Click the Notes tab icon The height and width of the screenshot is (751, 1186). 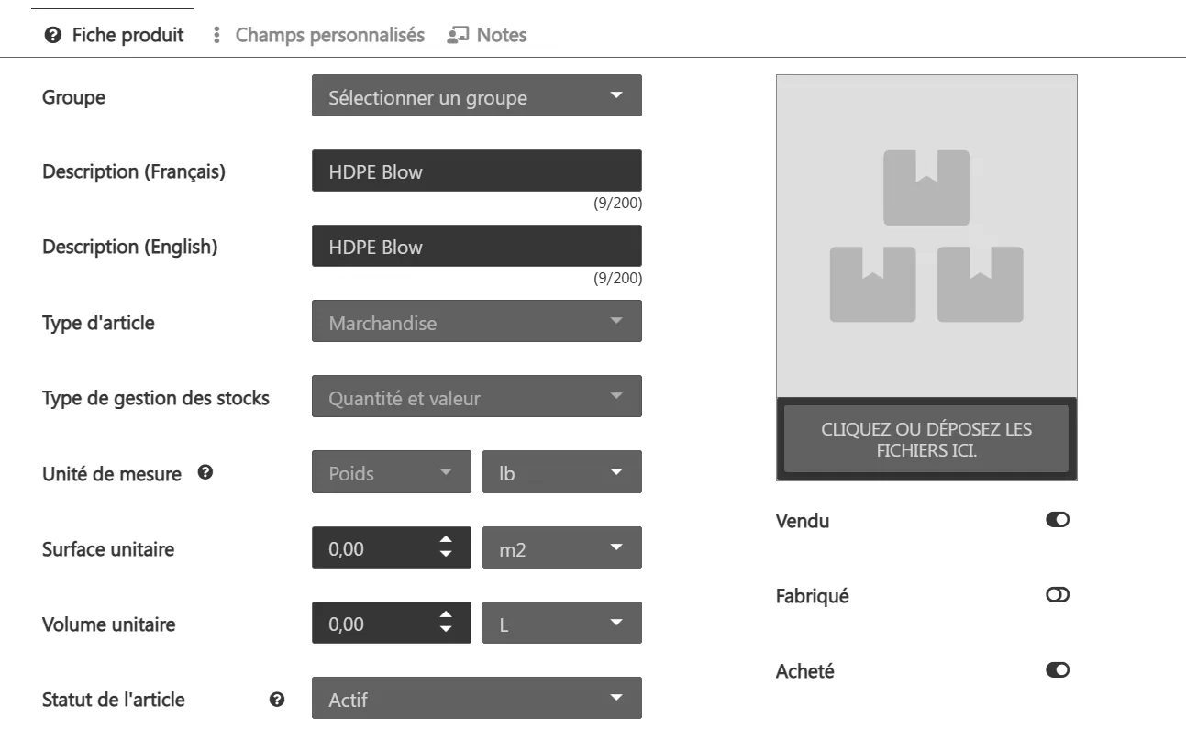click(x=456, y=36)
